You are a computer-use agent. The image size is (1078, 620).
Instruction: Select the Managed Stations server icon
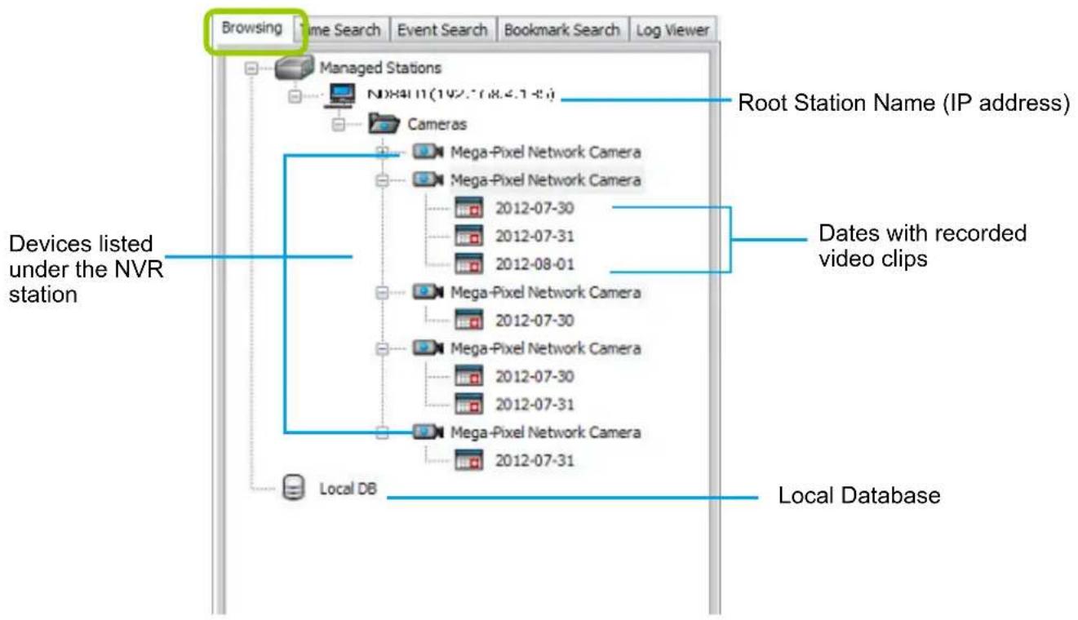click(294, 69)
